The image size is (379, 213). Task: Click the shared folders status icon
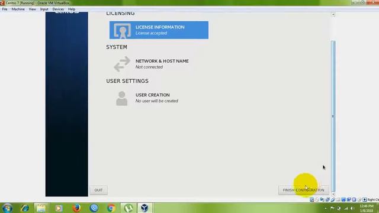tap(338, 200)
